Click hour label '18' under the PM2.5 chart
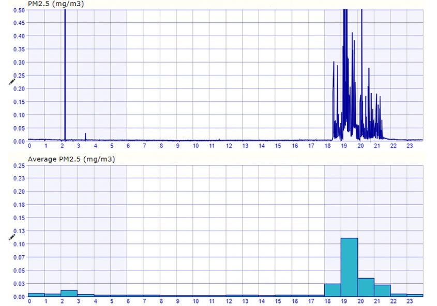Screen dimensions: 437x306 327,146
